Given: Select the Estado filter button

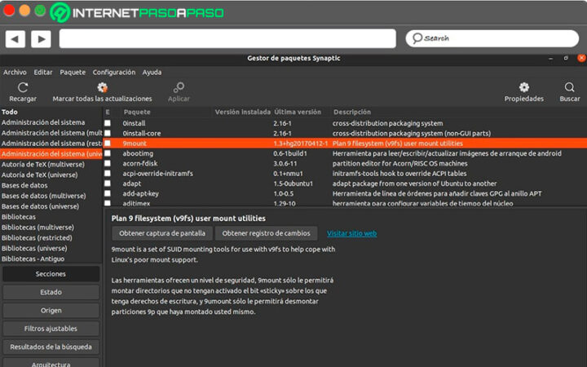Looking at the screenshot, I should (x=51, y=292).
